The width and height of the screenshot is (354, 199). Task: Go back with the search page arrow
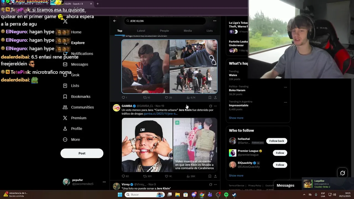coord(115,21)
